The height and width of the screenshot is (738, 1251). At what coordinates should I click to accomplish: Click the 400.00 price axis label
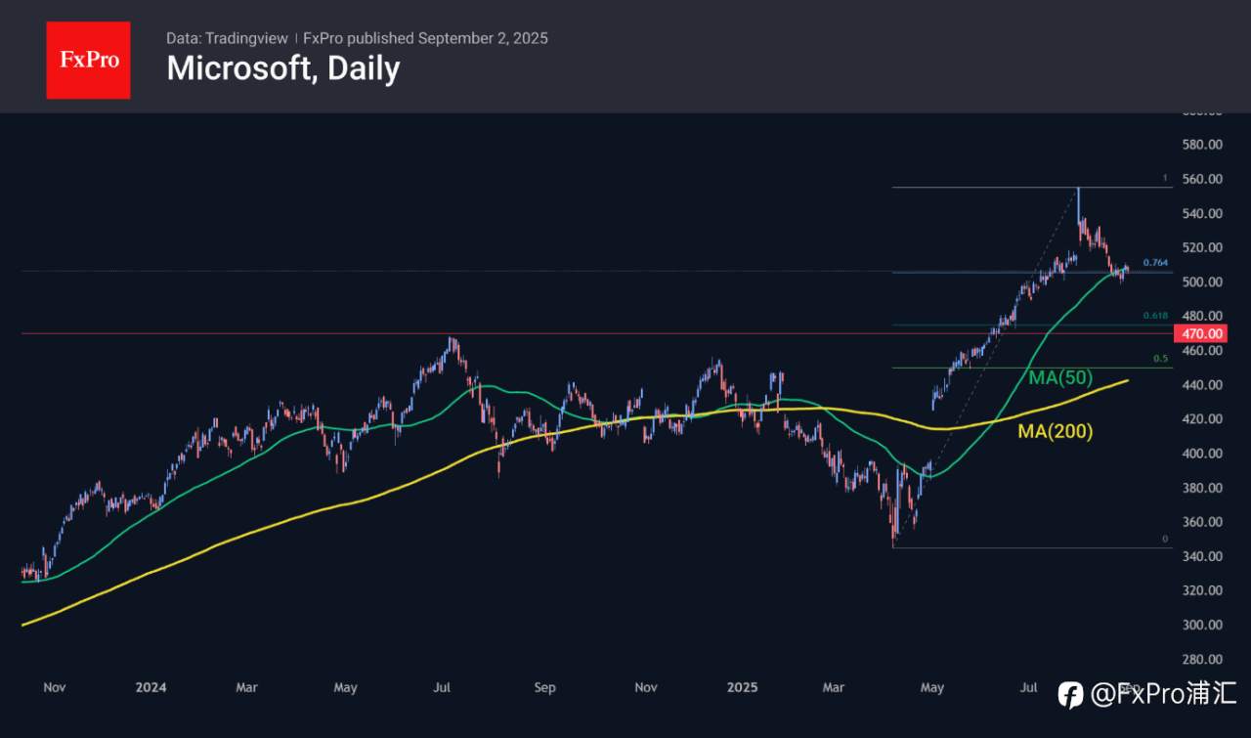click(1202, 454)
